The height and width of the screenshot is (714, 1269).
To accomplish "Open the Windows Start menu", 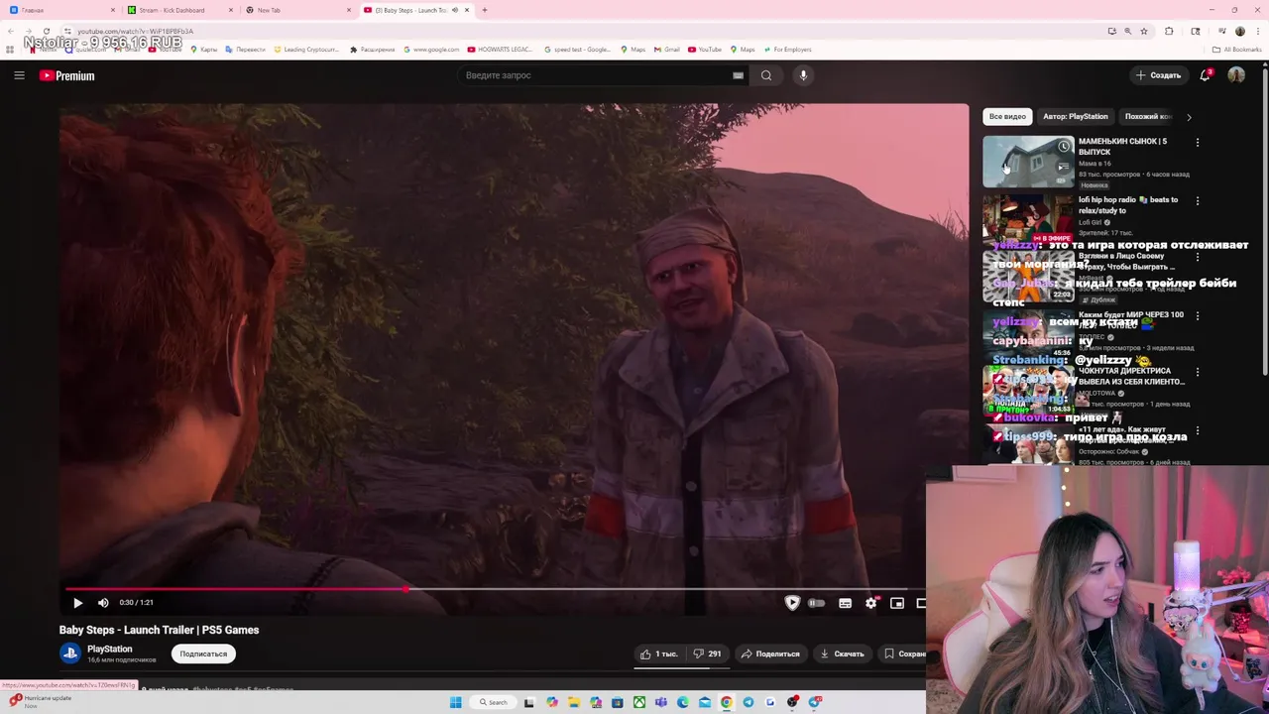I will click(455, 702).
